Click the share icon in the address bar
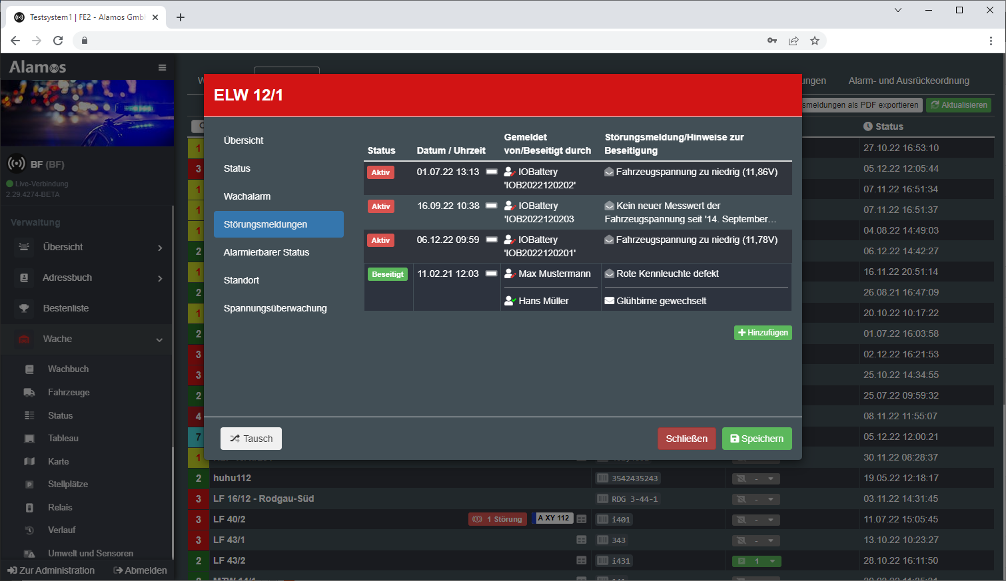This screenshot has height=581, width=1006. 793,41
